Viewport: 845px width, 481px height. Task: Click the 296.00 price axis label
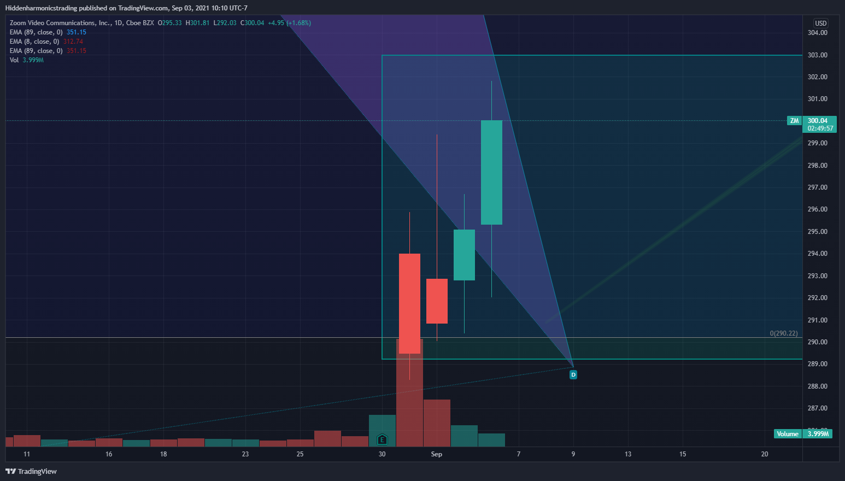click(x=818, y=209)
